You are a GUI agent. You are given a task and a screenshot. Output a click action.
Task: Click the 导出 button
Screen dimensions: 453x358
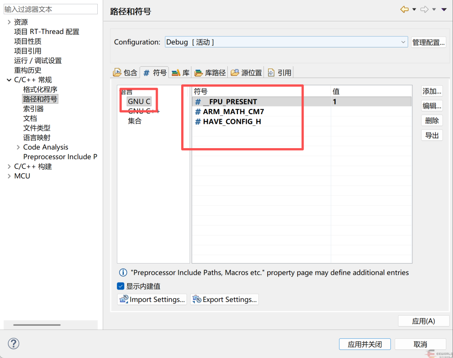[x=432, y=135]
